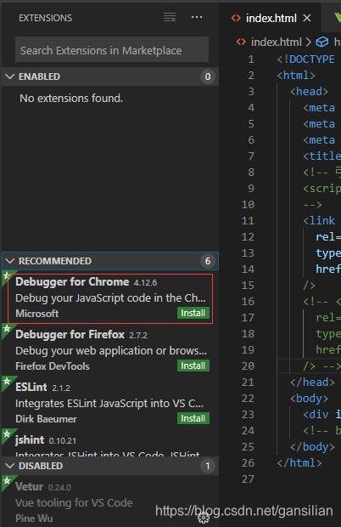The width and height of the screenshot is (341, 527).
Task: Click HTML file icon on index.html tab
Action: tap(236, 18)
